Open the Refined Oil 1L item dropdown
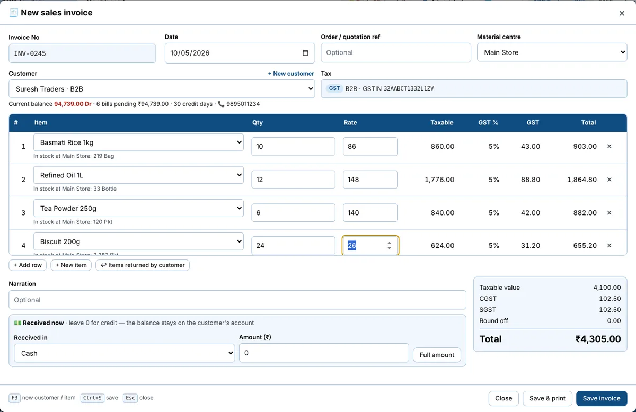The height and width of the screenshot is (412, 636). [x=138, y=175]
